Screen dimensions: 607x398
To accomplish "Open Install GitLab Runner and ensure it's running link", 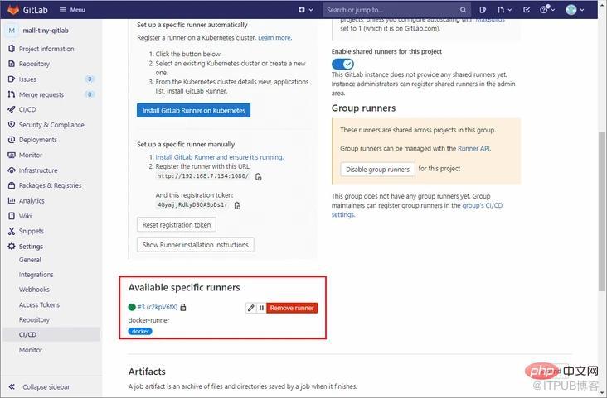I will (219, 157).
